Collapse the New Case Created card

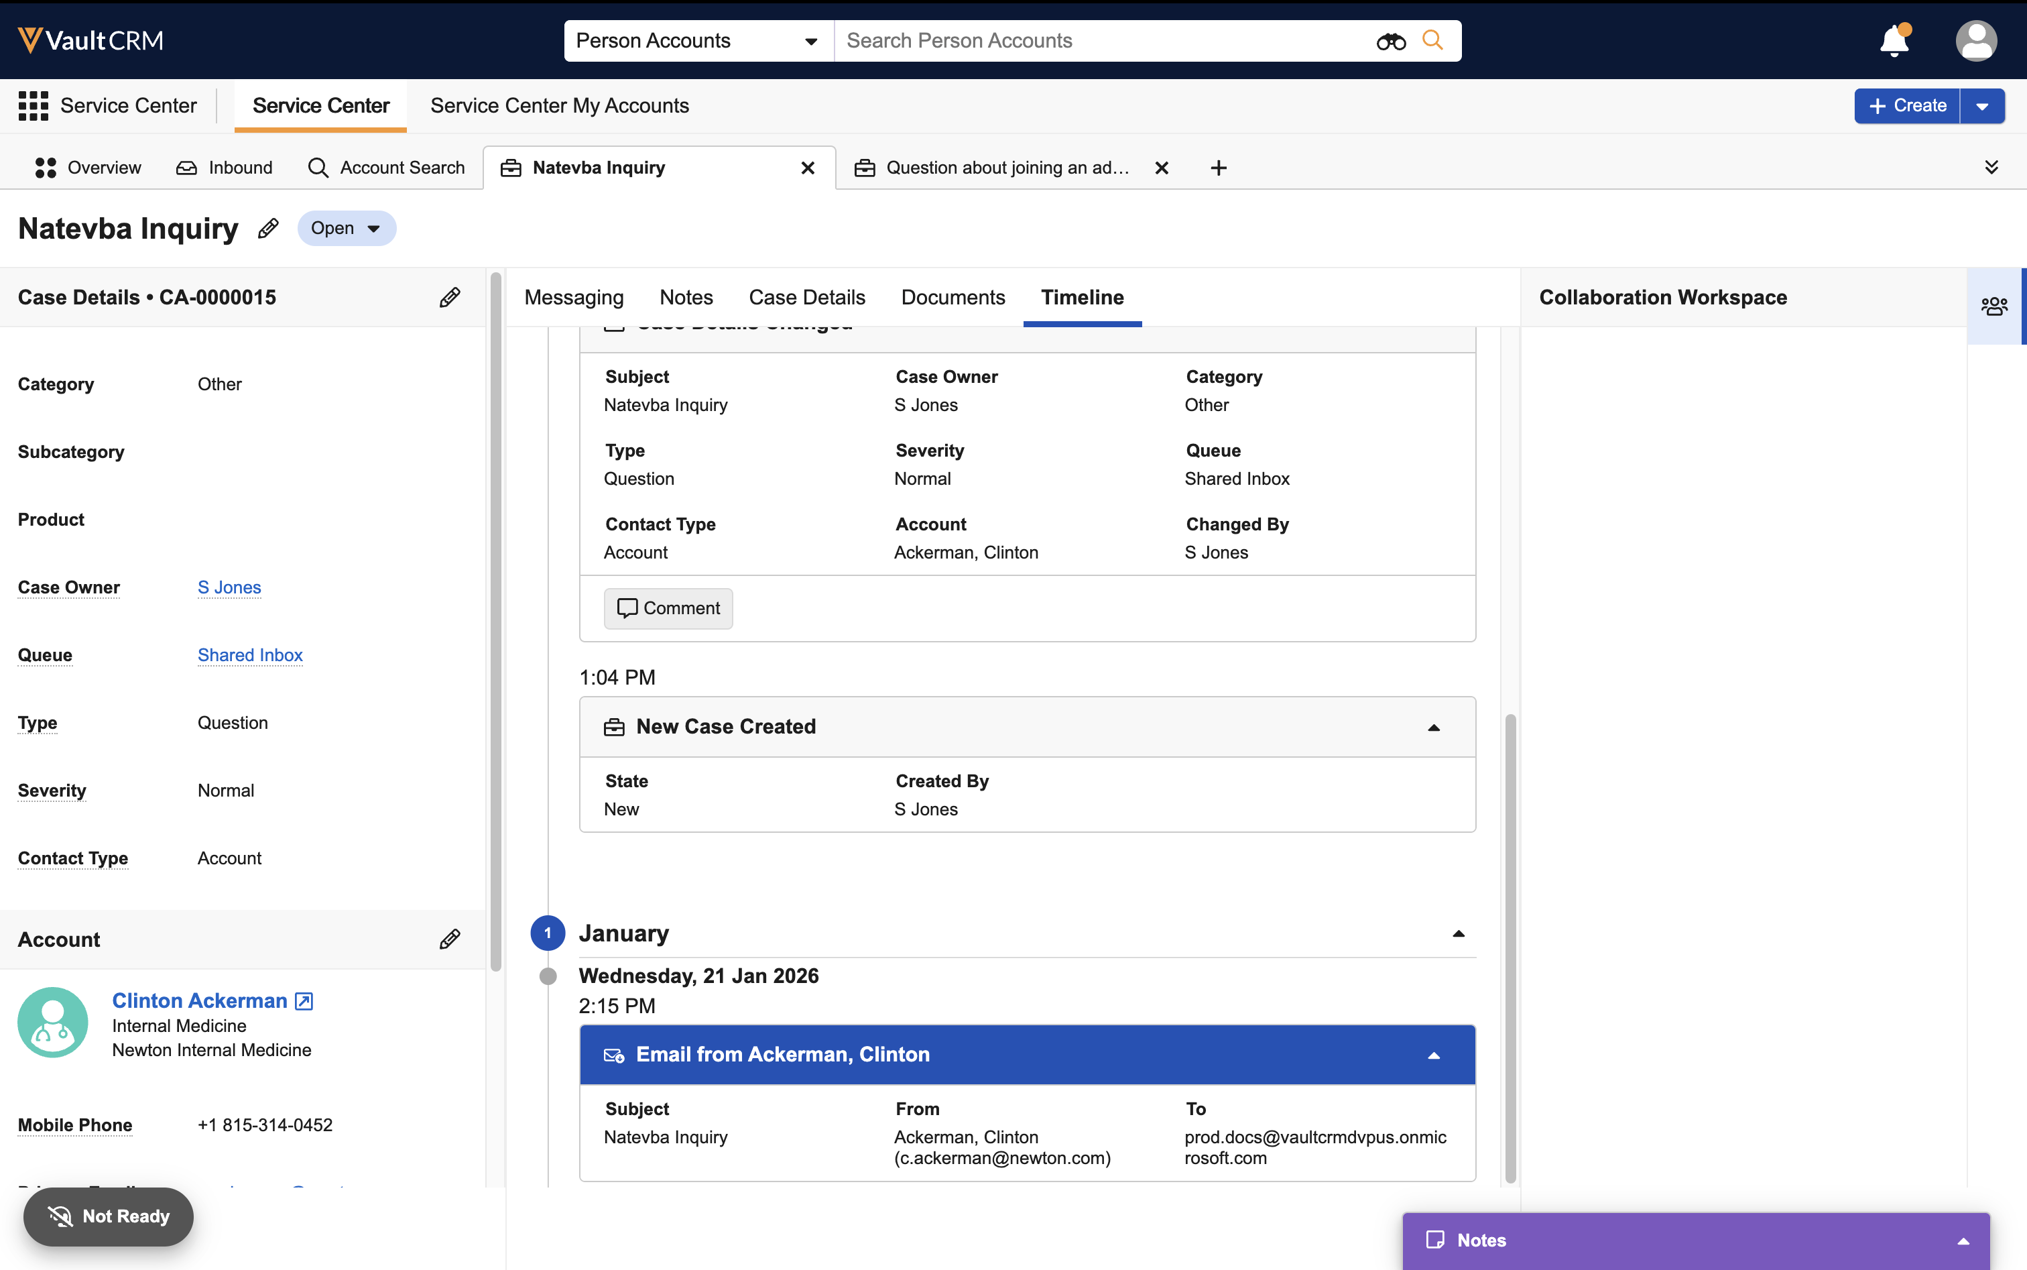(x=1433, y=728)
